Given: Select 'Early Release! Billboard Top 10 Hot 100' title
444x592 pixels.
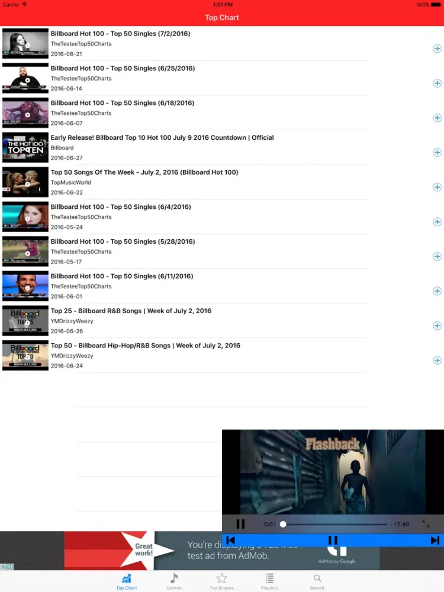Looking at the screenshot, I should (x=162, y=137).
